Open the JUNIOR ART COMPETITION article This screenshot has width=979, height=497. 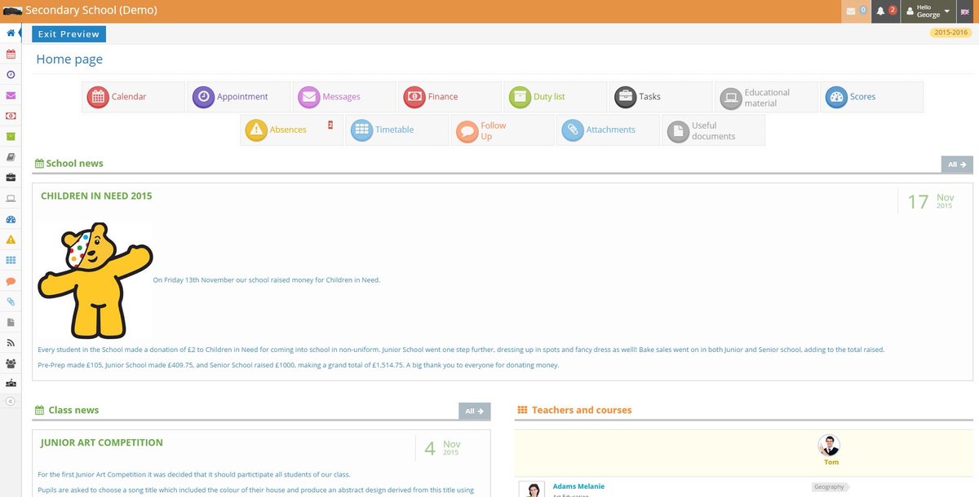(x=102, y=443)
